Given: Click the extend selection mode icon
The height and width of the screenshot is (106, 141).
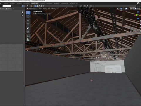Looking at the screenshot, I should pyautogui.click(x=38, y=6).
